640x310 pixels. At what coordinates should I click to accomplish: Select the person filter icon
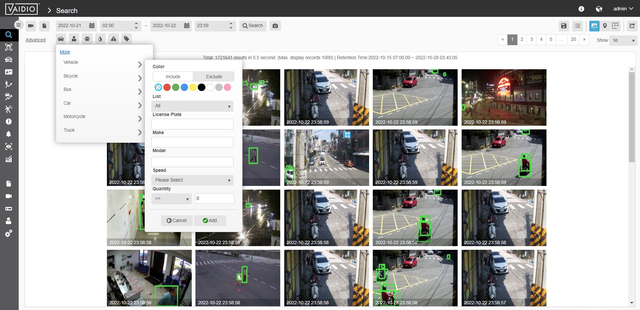(x=74, y=39)
